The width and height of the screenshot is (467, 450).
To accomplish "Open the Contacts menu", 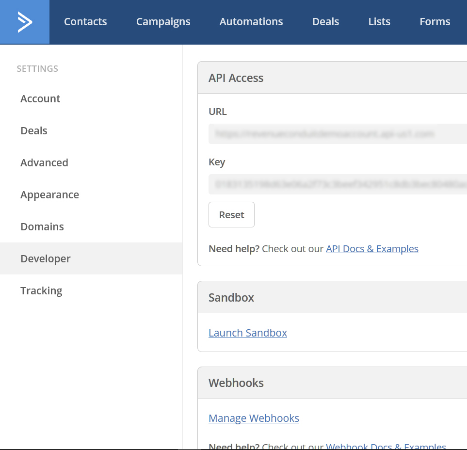I will coord(85,22).
